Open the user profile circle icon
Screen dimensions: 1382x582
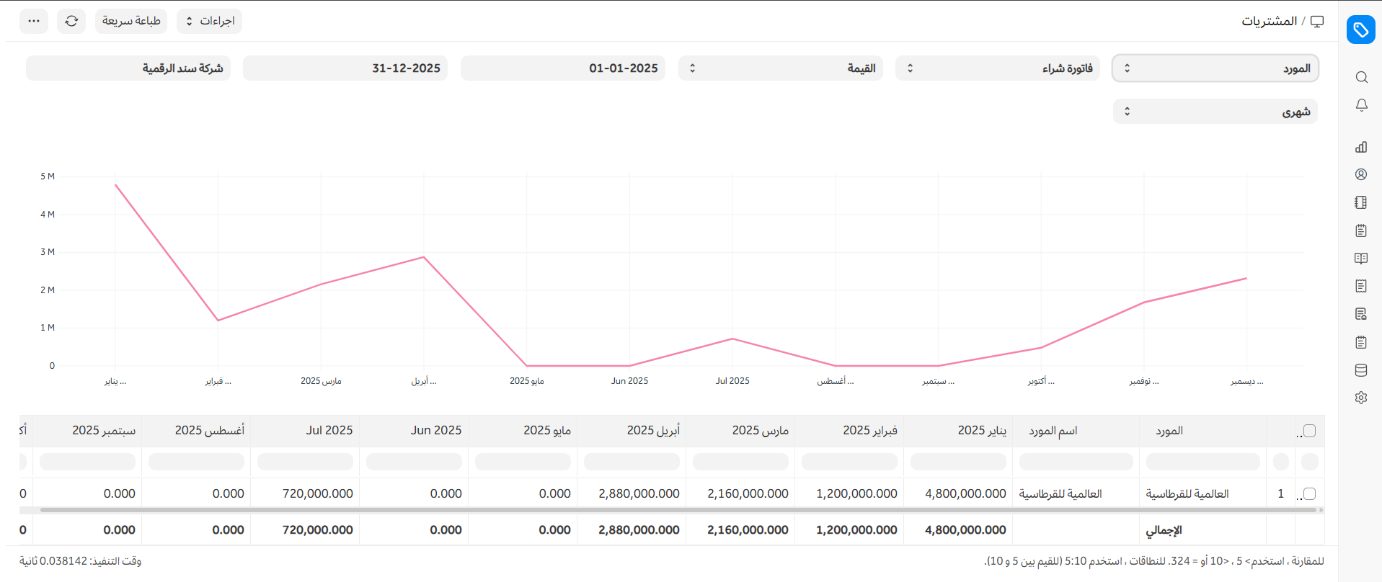tap(1361, 174)
